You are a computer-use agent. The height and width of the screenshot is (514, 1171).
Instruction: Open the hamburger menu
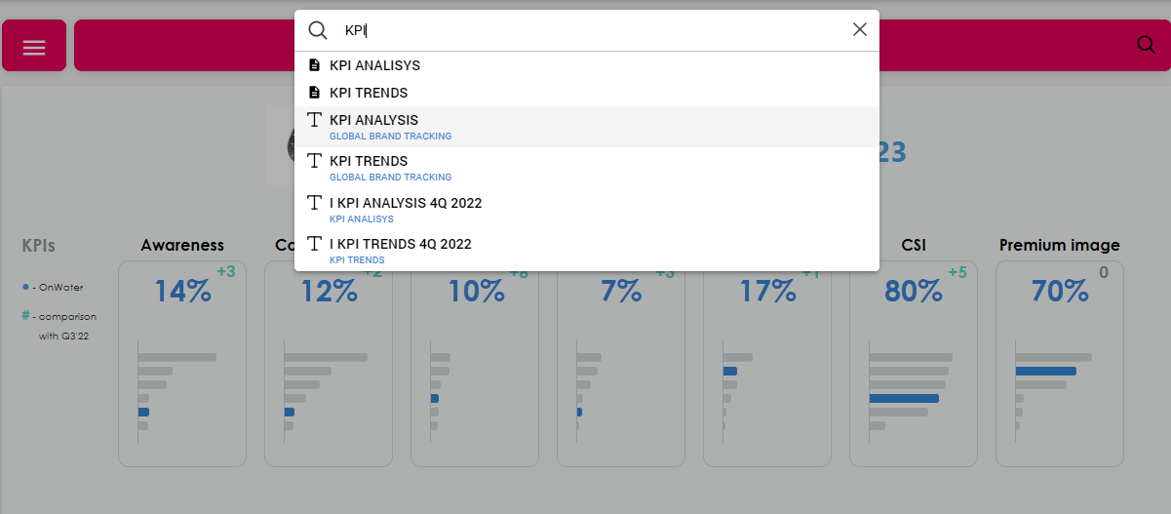pos(34,47)
